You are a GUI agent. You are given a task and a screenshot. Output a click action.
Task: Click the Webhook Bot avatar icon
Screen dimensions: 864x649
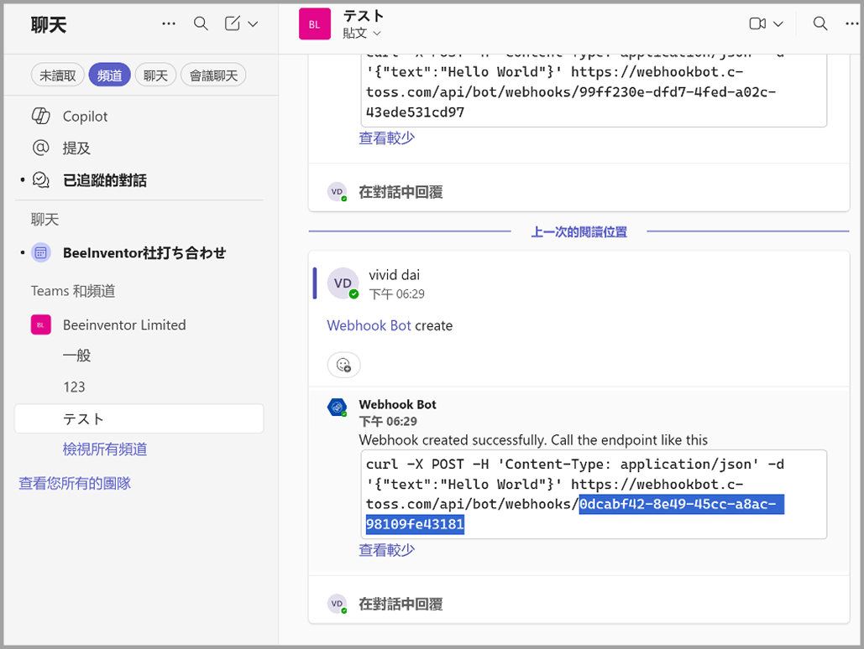pyautogui.click(x=337, y=408)
